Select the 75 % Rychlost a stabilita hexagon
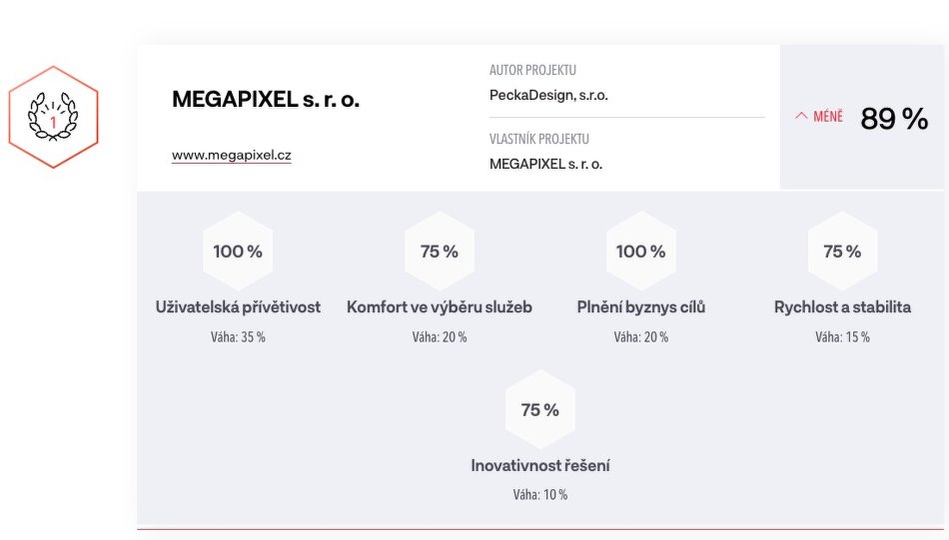This screenshot has width=949, height=540. click(x=842, y=251)
